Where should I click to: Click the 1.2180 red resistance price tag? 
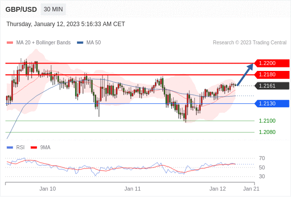(x=272, y=74)
